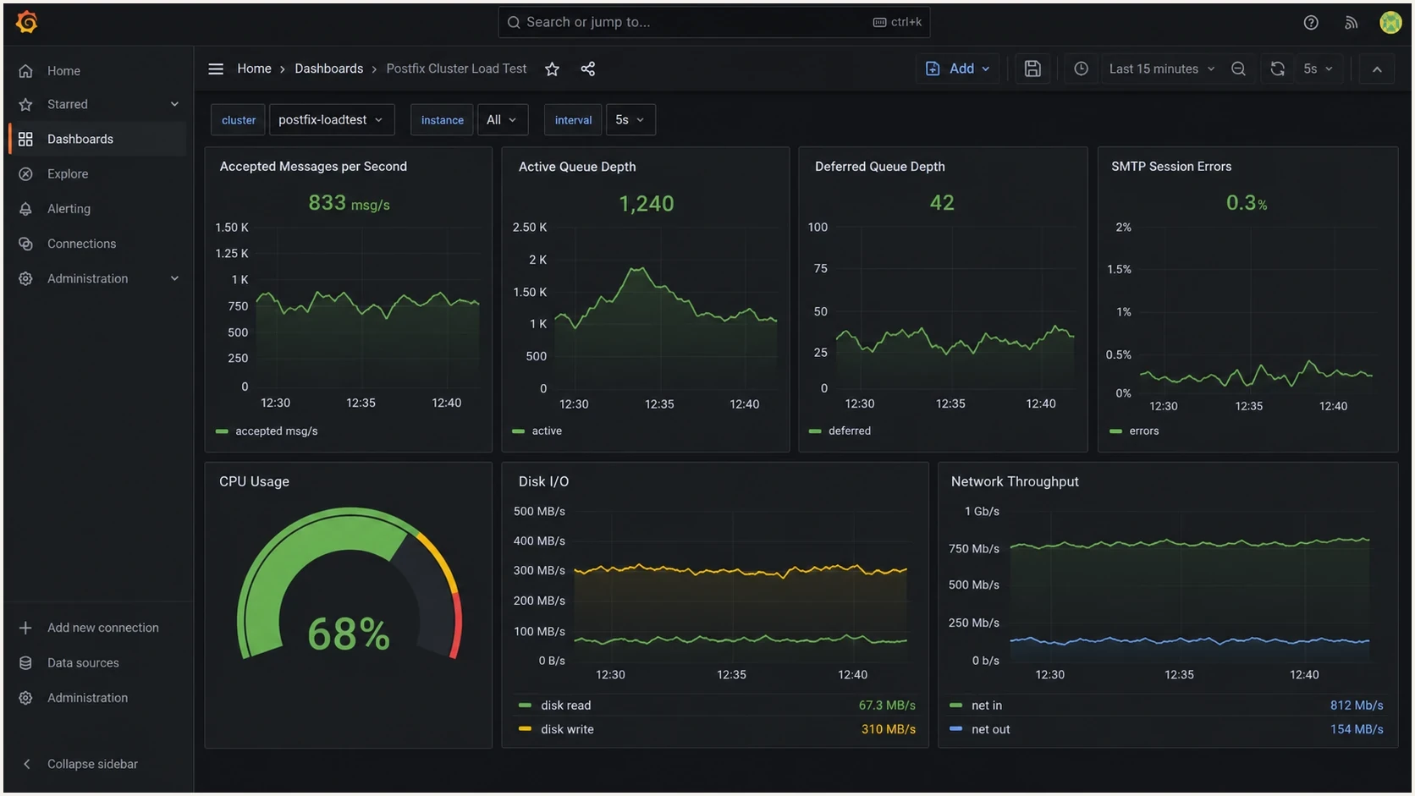Screen dimensions: 1415x796
Task: Click the Grafana logo icon
Action: point(27,22)
